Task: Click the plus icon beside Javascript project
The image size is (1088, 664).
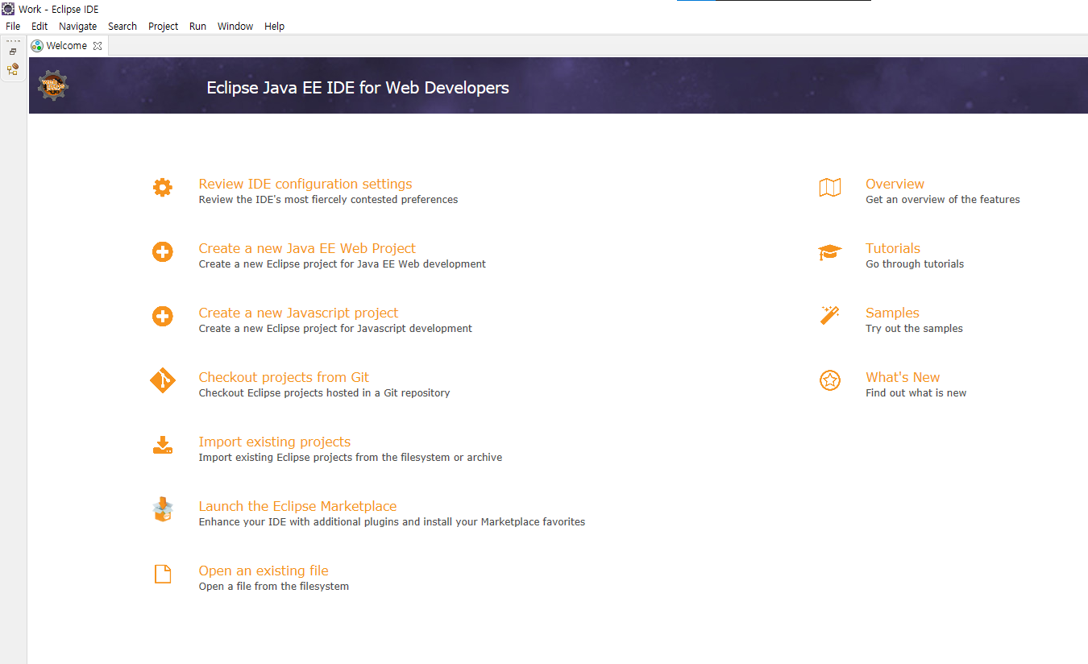Action: [x=163, y=317]
